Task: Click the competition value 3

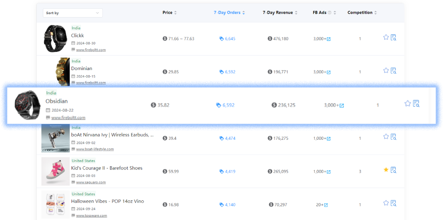Action: (x=360, y=172)
